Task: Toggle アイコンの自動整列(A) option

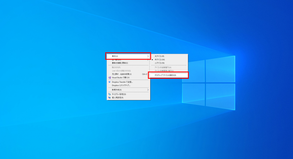Action: click(169, 67)
